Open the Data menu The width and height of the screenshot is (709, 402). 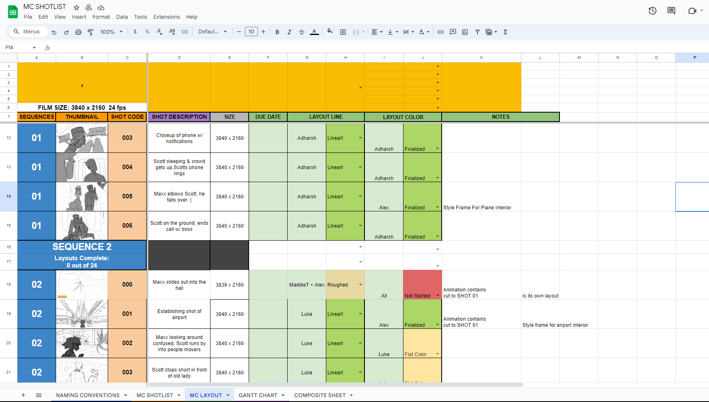coord(122,17)
